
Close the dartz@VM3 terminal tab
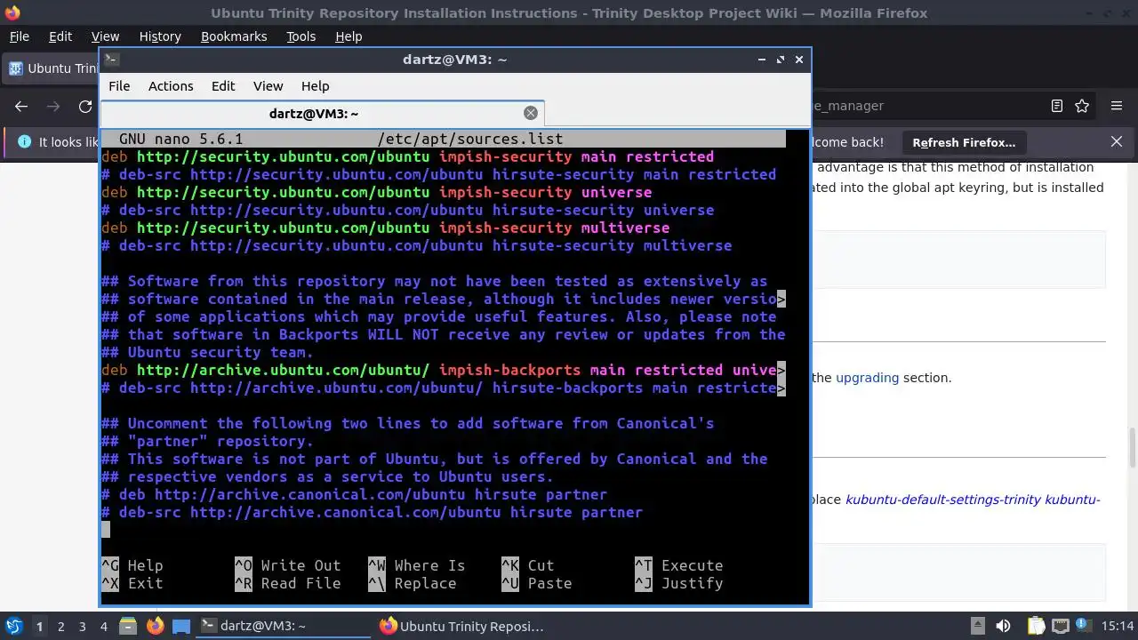tap(531, 113)
